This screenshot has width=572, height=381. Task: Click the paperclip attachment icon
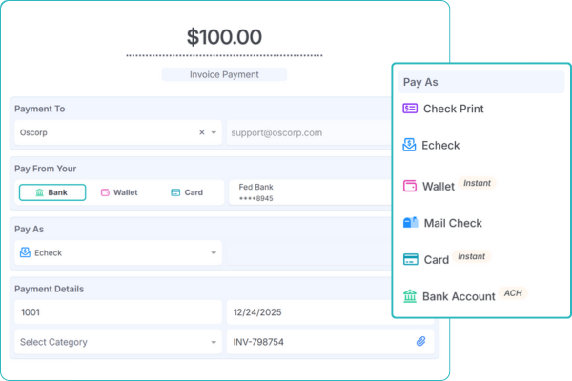pos(420,342)
